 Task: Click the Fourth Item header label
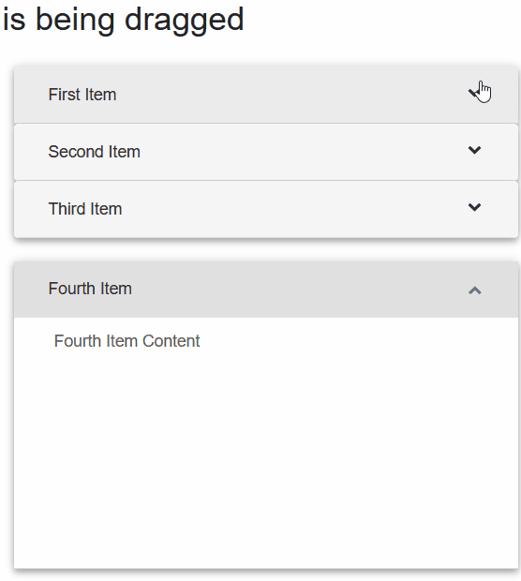point(90,289)
